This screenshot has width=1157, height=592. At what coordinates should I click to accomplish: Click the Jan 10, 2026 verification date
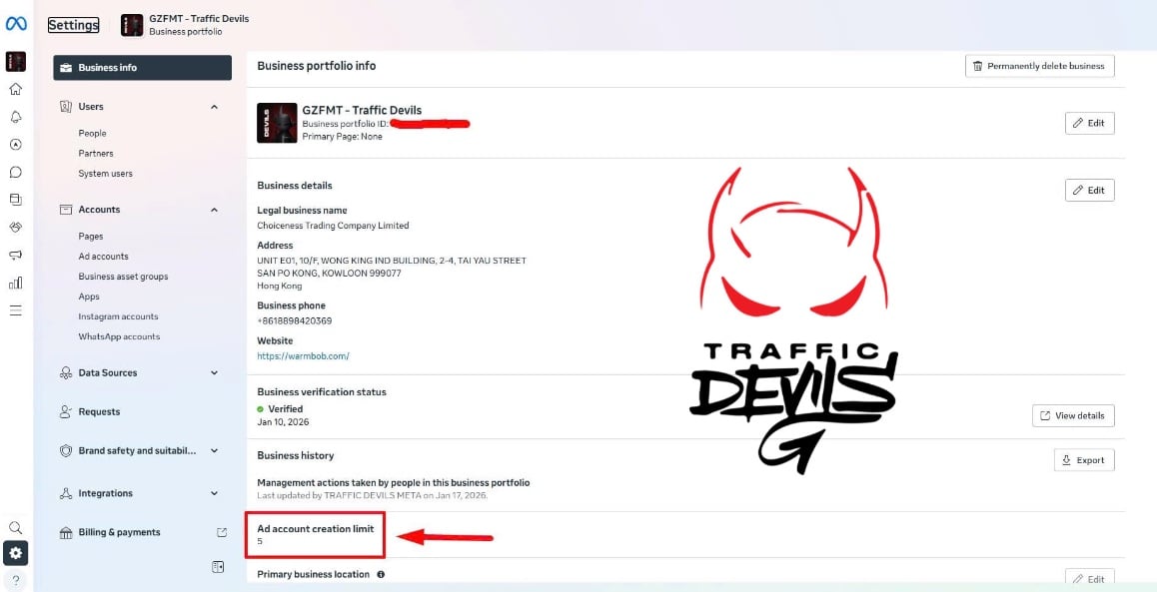(283, 422)
